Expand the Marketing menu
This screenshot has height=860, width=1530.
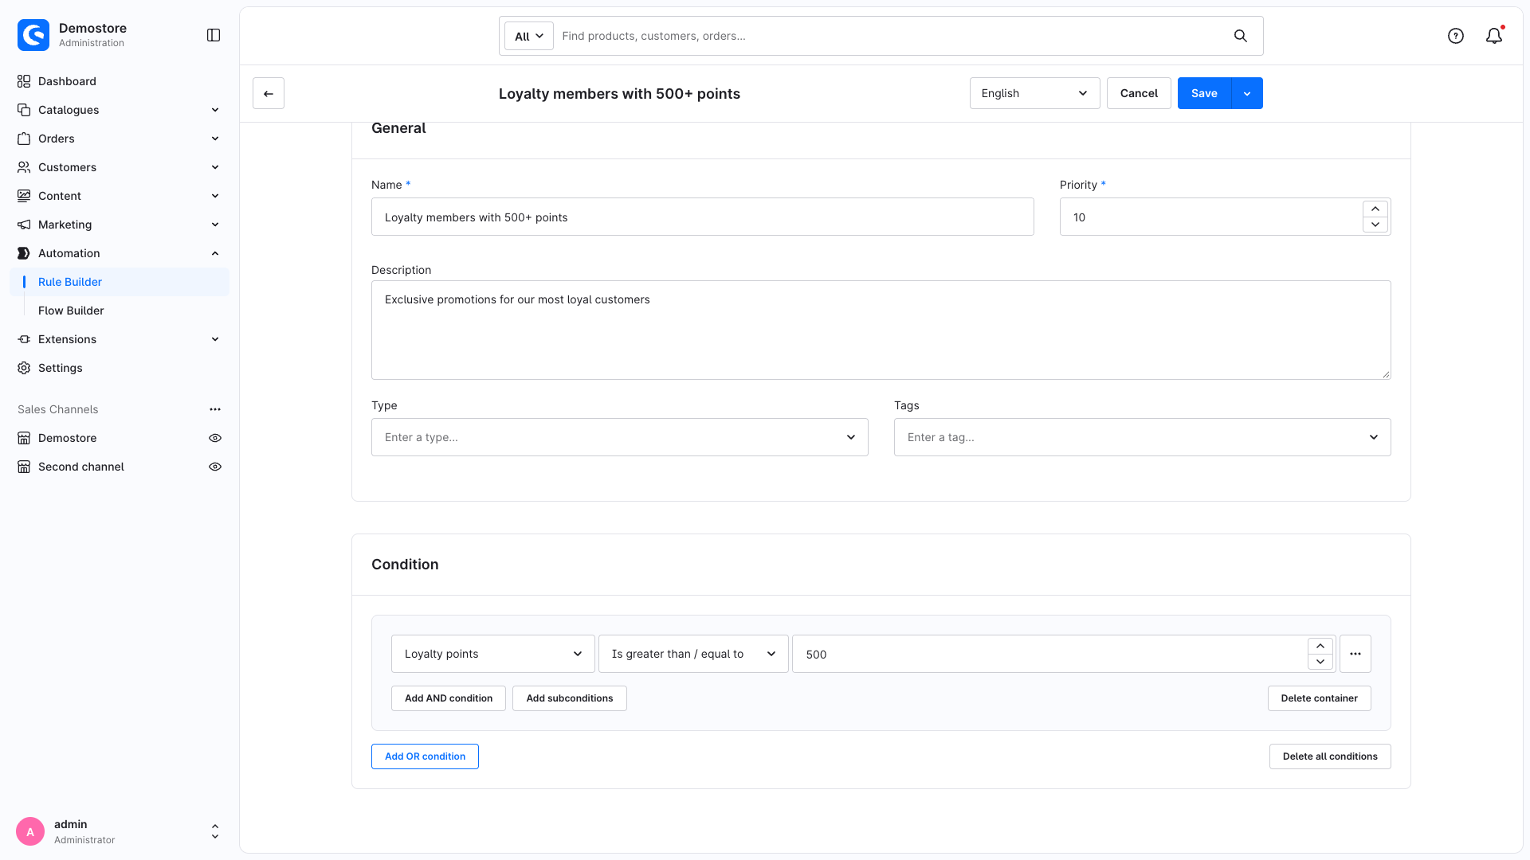[120, 225]
